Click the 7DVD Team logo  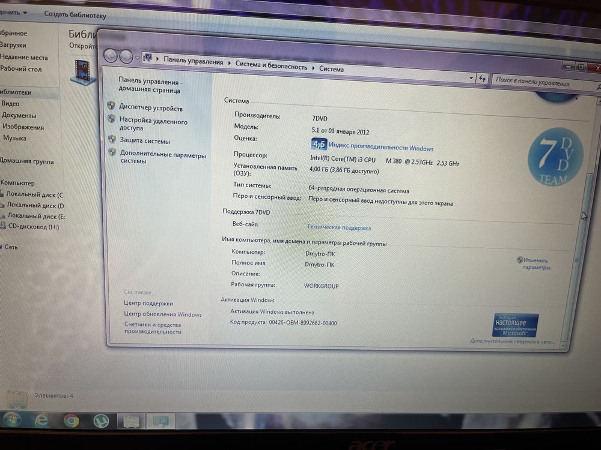pyautogui.click(x=556, y=157)
